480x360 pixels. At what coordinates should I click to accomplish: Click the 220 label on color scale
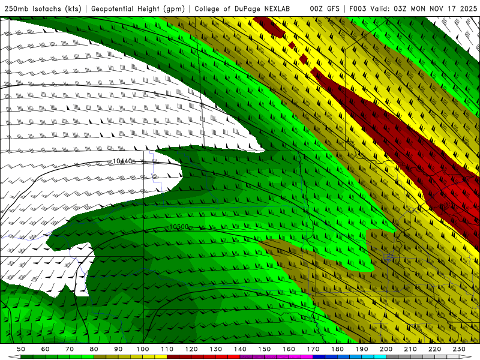tap(434, 349)
